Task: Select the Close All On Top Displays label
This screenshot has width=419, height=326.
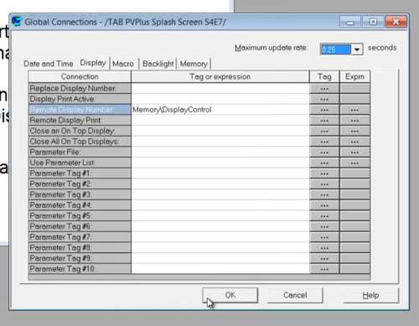Action: pos(80,142)
